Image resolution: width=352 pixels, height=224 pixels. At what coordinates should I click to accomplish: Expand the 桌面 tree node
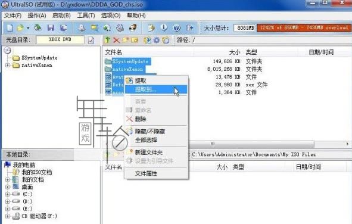click(x=7, y=186)
